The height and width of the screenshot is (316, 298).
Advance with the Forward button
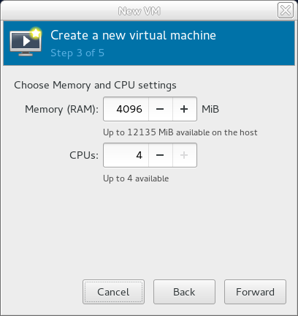pyautogui.click(x=255, y=292)
